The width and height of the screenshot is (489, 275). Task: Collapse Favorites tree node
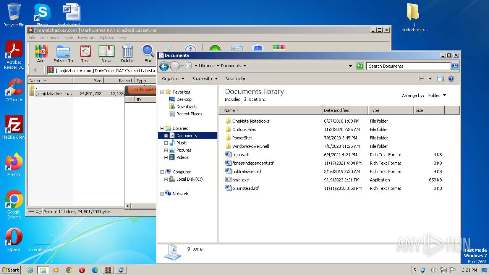click(162, 92)
